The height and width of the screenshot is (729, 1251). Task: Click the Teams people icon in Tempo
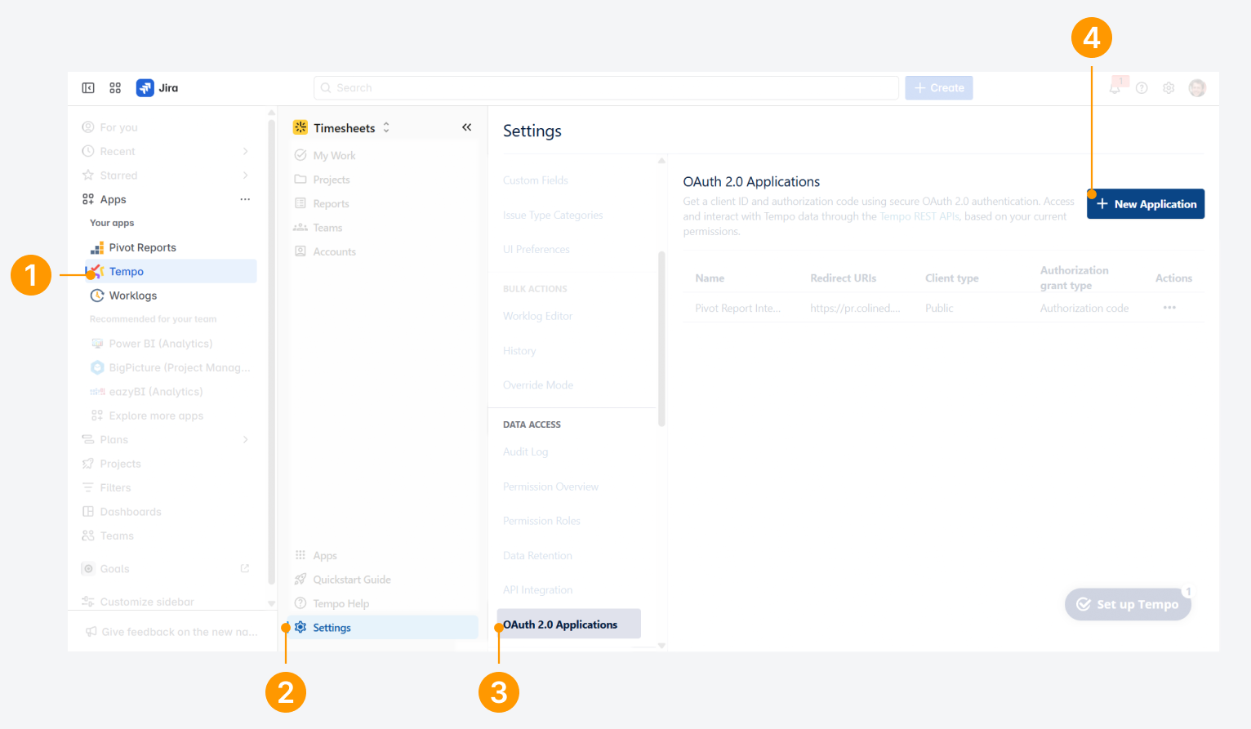301,228
